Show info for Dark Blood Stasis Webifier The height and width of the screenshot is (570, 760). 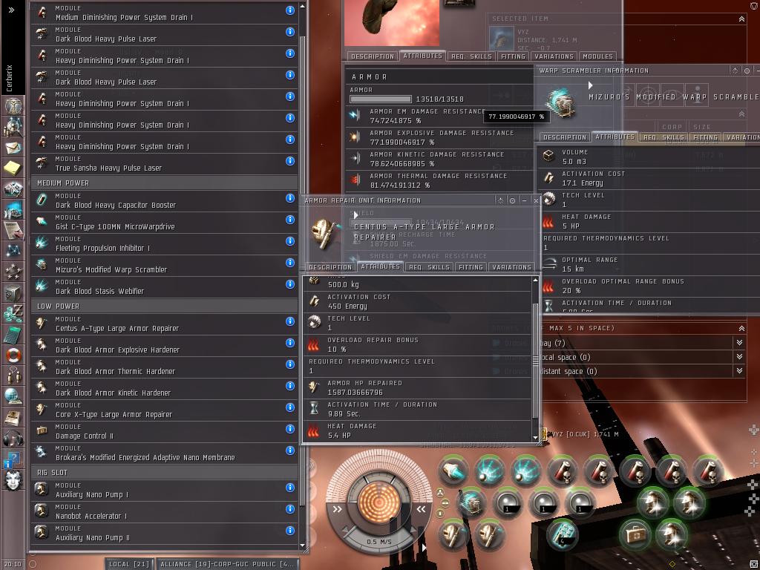(x=290, y=284)
